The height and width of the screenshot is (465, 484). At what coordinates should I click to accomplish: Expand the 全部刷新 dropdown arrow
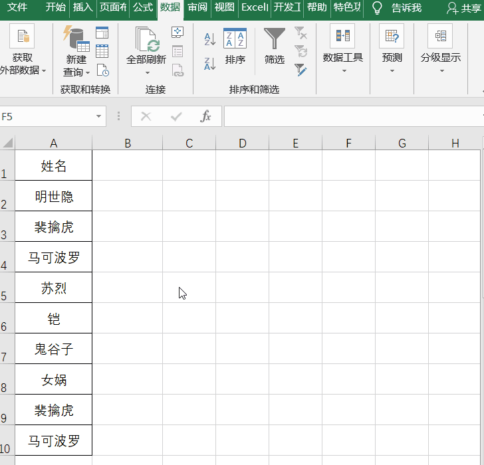147,73
